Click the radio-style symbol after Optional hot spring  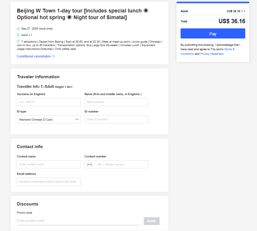69,17
